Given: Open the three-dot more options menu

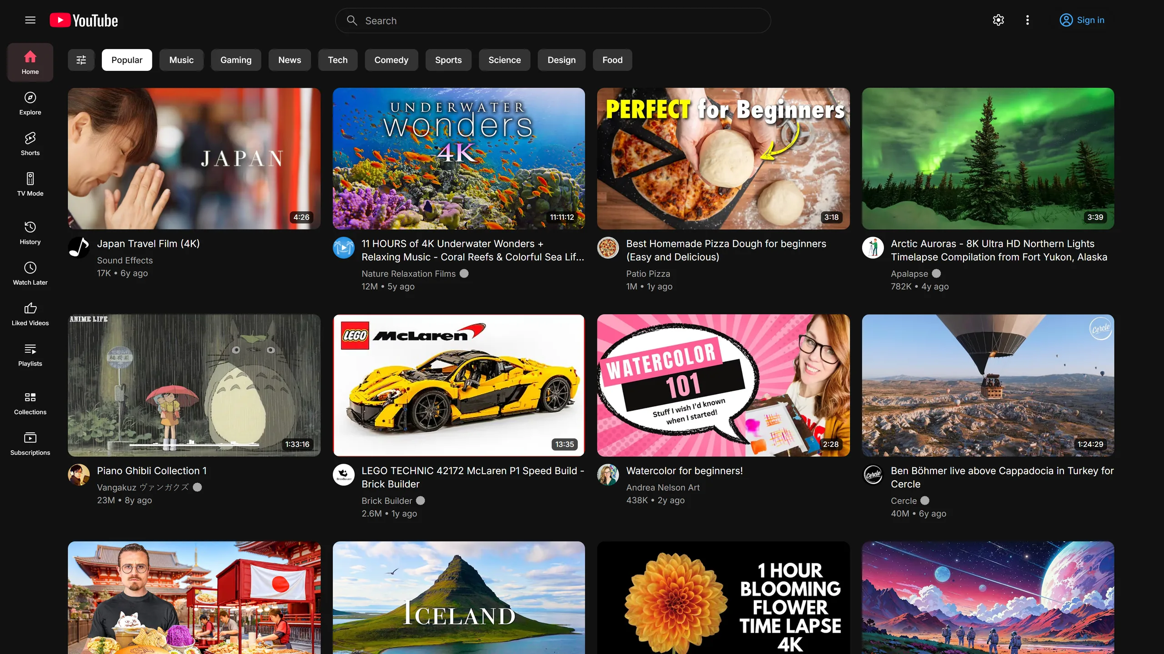Looking at the screenshot, I should (x=1027, y=20).
